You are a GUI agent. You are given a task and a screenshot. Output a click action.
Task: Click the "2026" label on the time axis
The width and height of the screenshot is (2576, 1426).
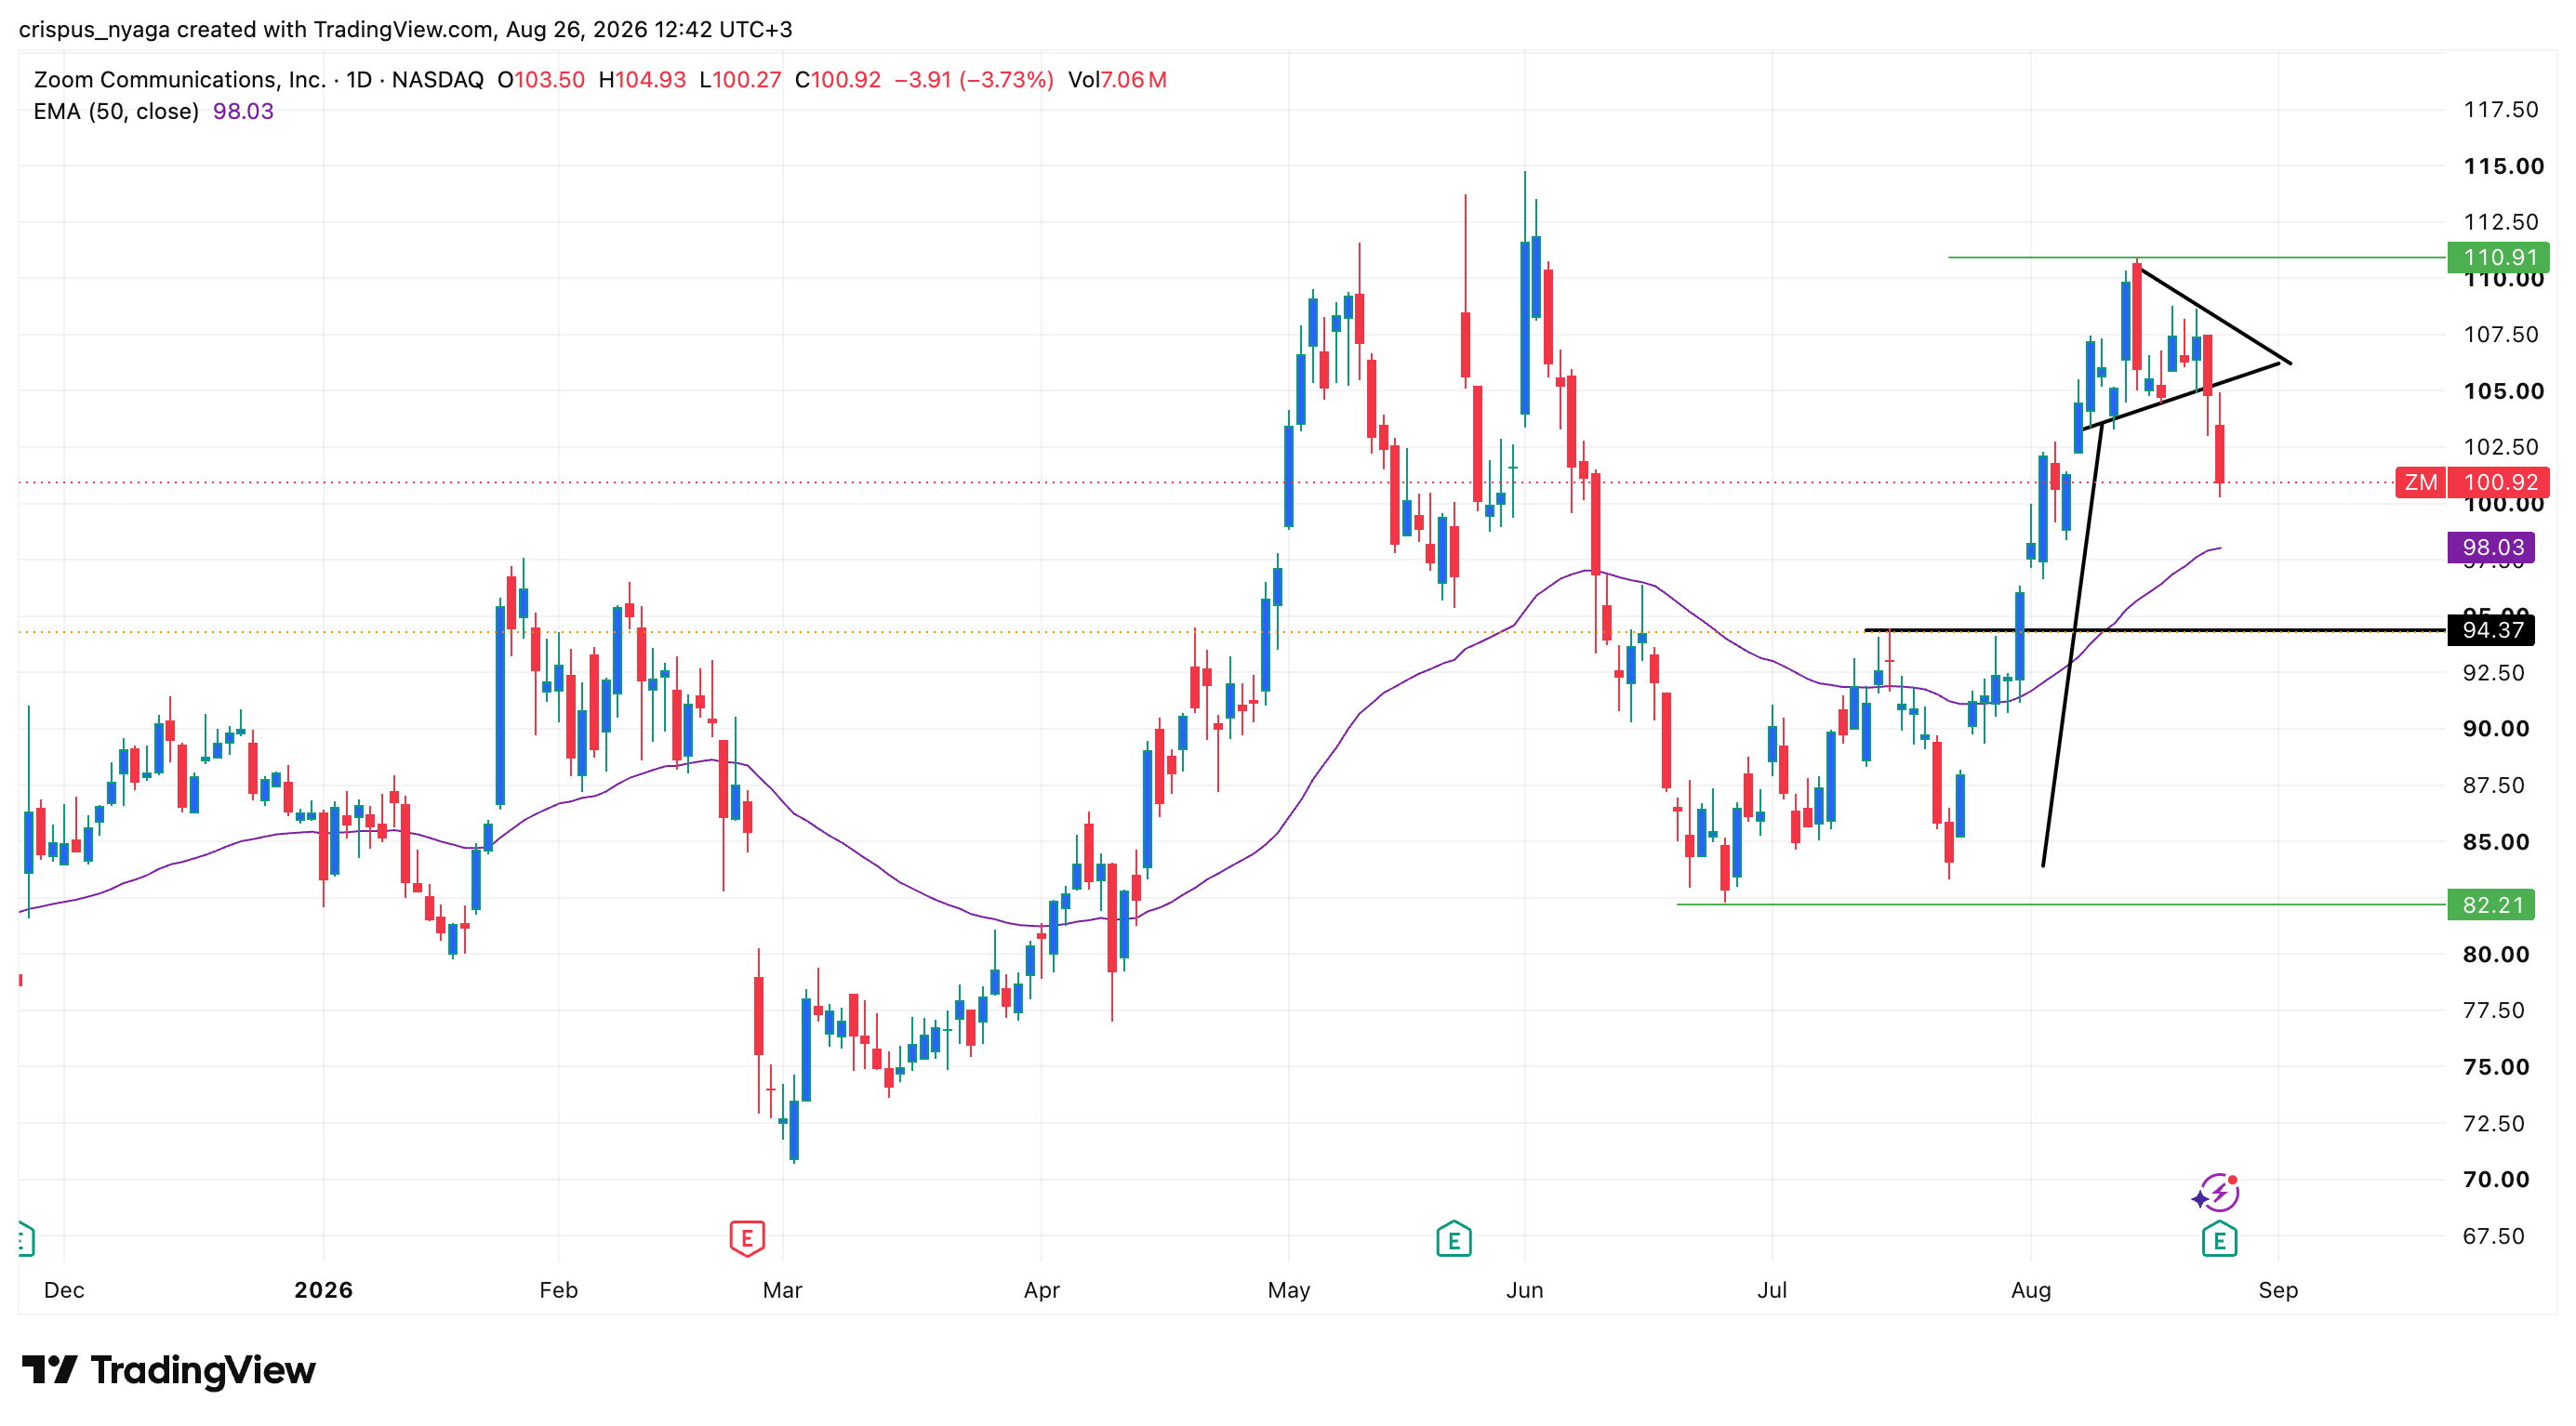(323, 1290)
